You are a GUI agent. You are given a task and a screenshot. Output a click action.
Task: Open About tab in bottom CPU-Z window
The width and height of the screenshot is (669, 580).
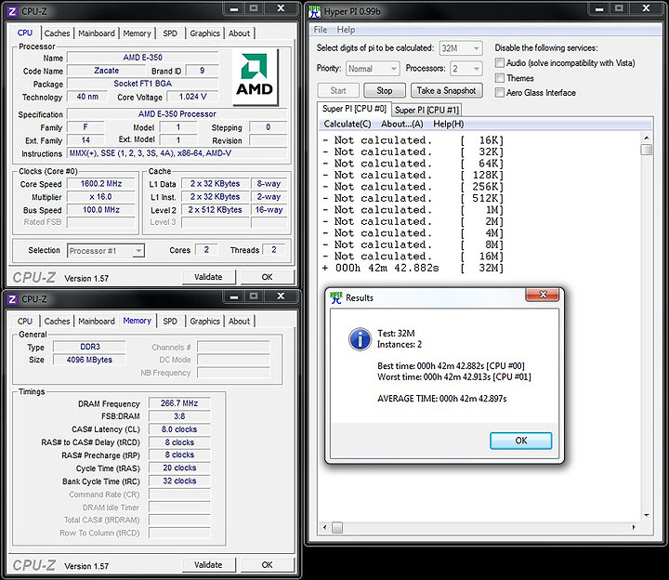[x=239, y=321]
